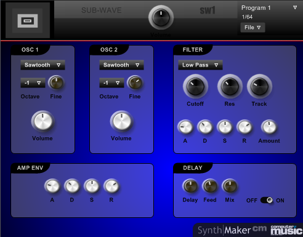
Task: Click the OSC 2 Fine knob
Action: [135, 83]
